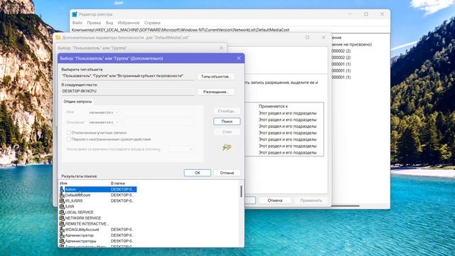The width and height of the screenshot is (455, 256).
Task: Select the DefaultAccount row text
Action: pyautogui.click(x=77, y=195)
